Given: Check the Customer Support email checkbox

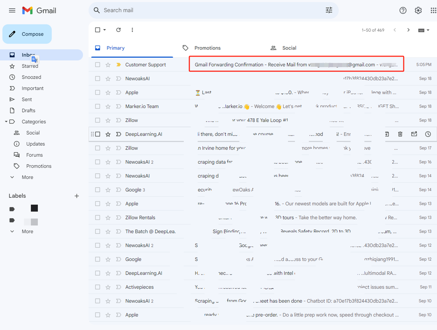Looking at the screenshot, I should (98, 65).
